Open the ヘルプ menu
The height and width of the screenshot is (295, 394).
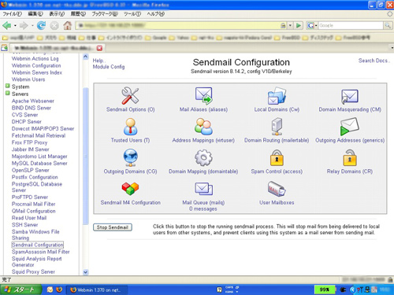pos(155,14)
